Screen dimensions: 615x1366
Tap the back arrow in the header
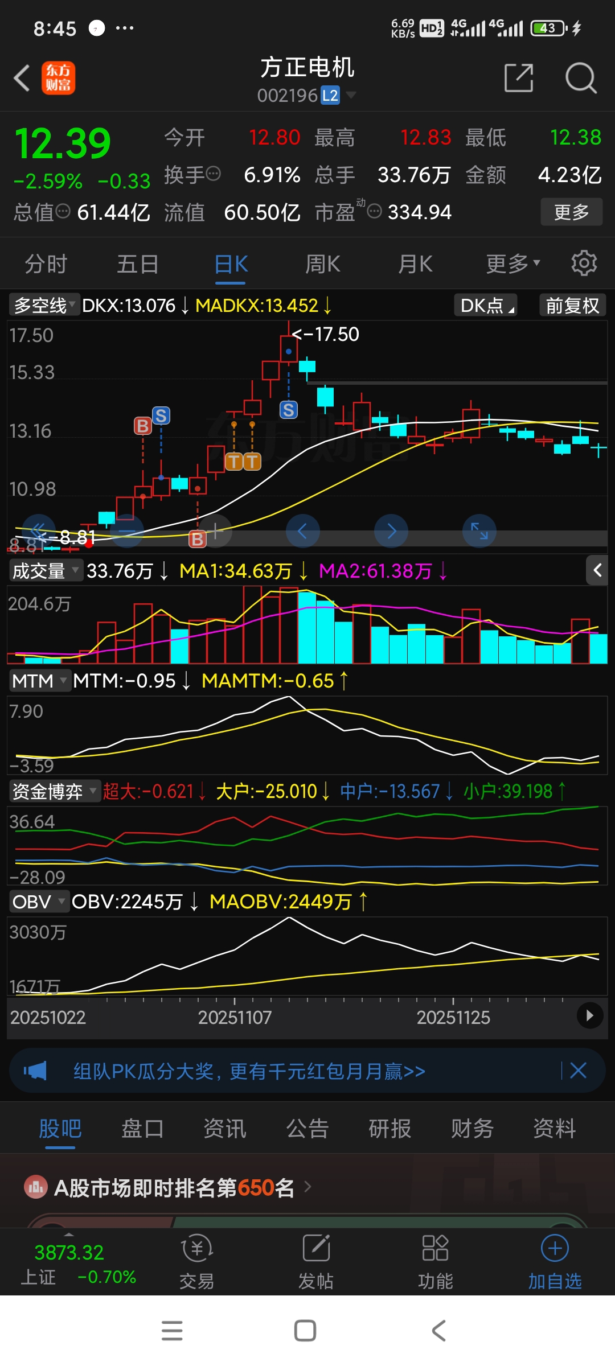click(x=22, y=78)
